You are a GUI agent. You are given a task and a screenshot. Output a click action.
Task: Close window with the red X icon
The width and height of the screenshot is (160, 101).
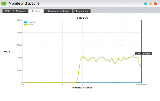pos(155,4)
